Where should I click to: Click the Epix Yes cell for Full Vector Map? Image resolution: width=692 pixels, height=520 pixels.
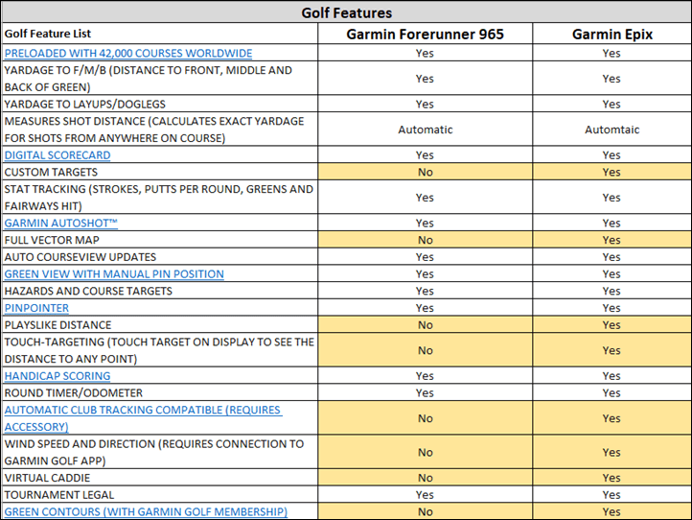(x=612, y=240)
